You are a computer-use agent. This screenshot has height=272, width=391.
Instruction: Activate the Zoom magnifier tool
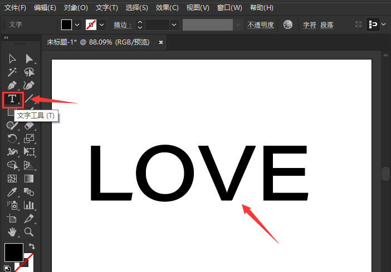(x=29, y=232)
